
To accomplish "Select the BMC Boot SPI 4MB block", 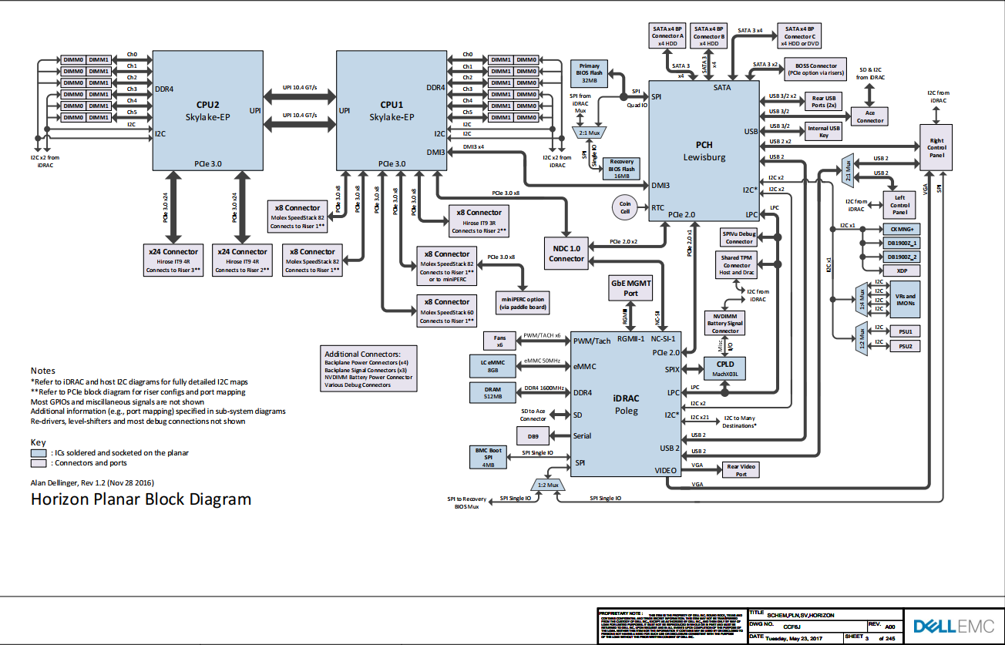I will pos(488,456).
